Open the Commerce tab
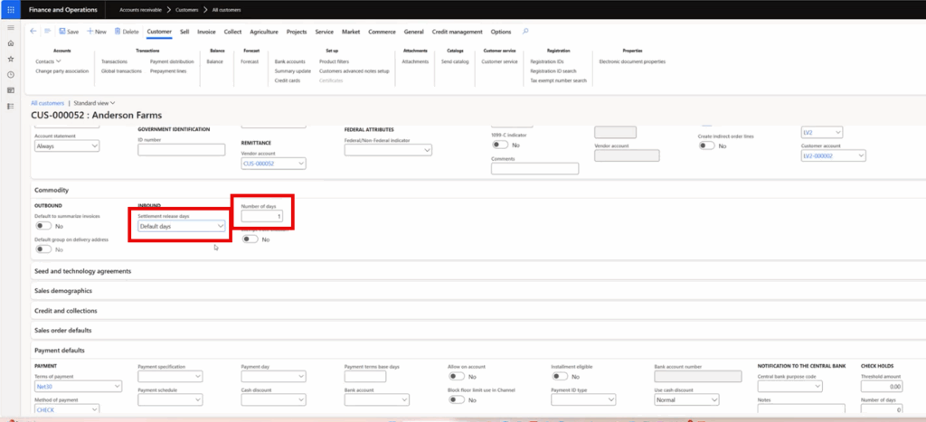The height and width of the screenshot is (422, 926). coord(383,32)
